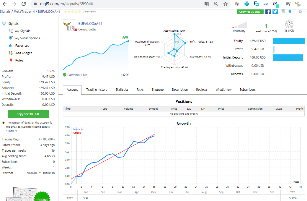Bookmark this page with the star icon
Screen dimensions: 307x201
226,4
